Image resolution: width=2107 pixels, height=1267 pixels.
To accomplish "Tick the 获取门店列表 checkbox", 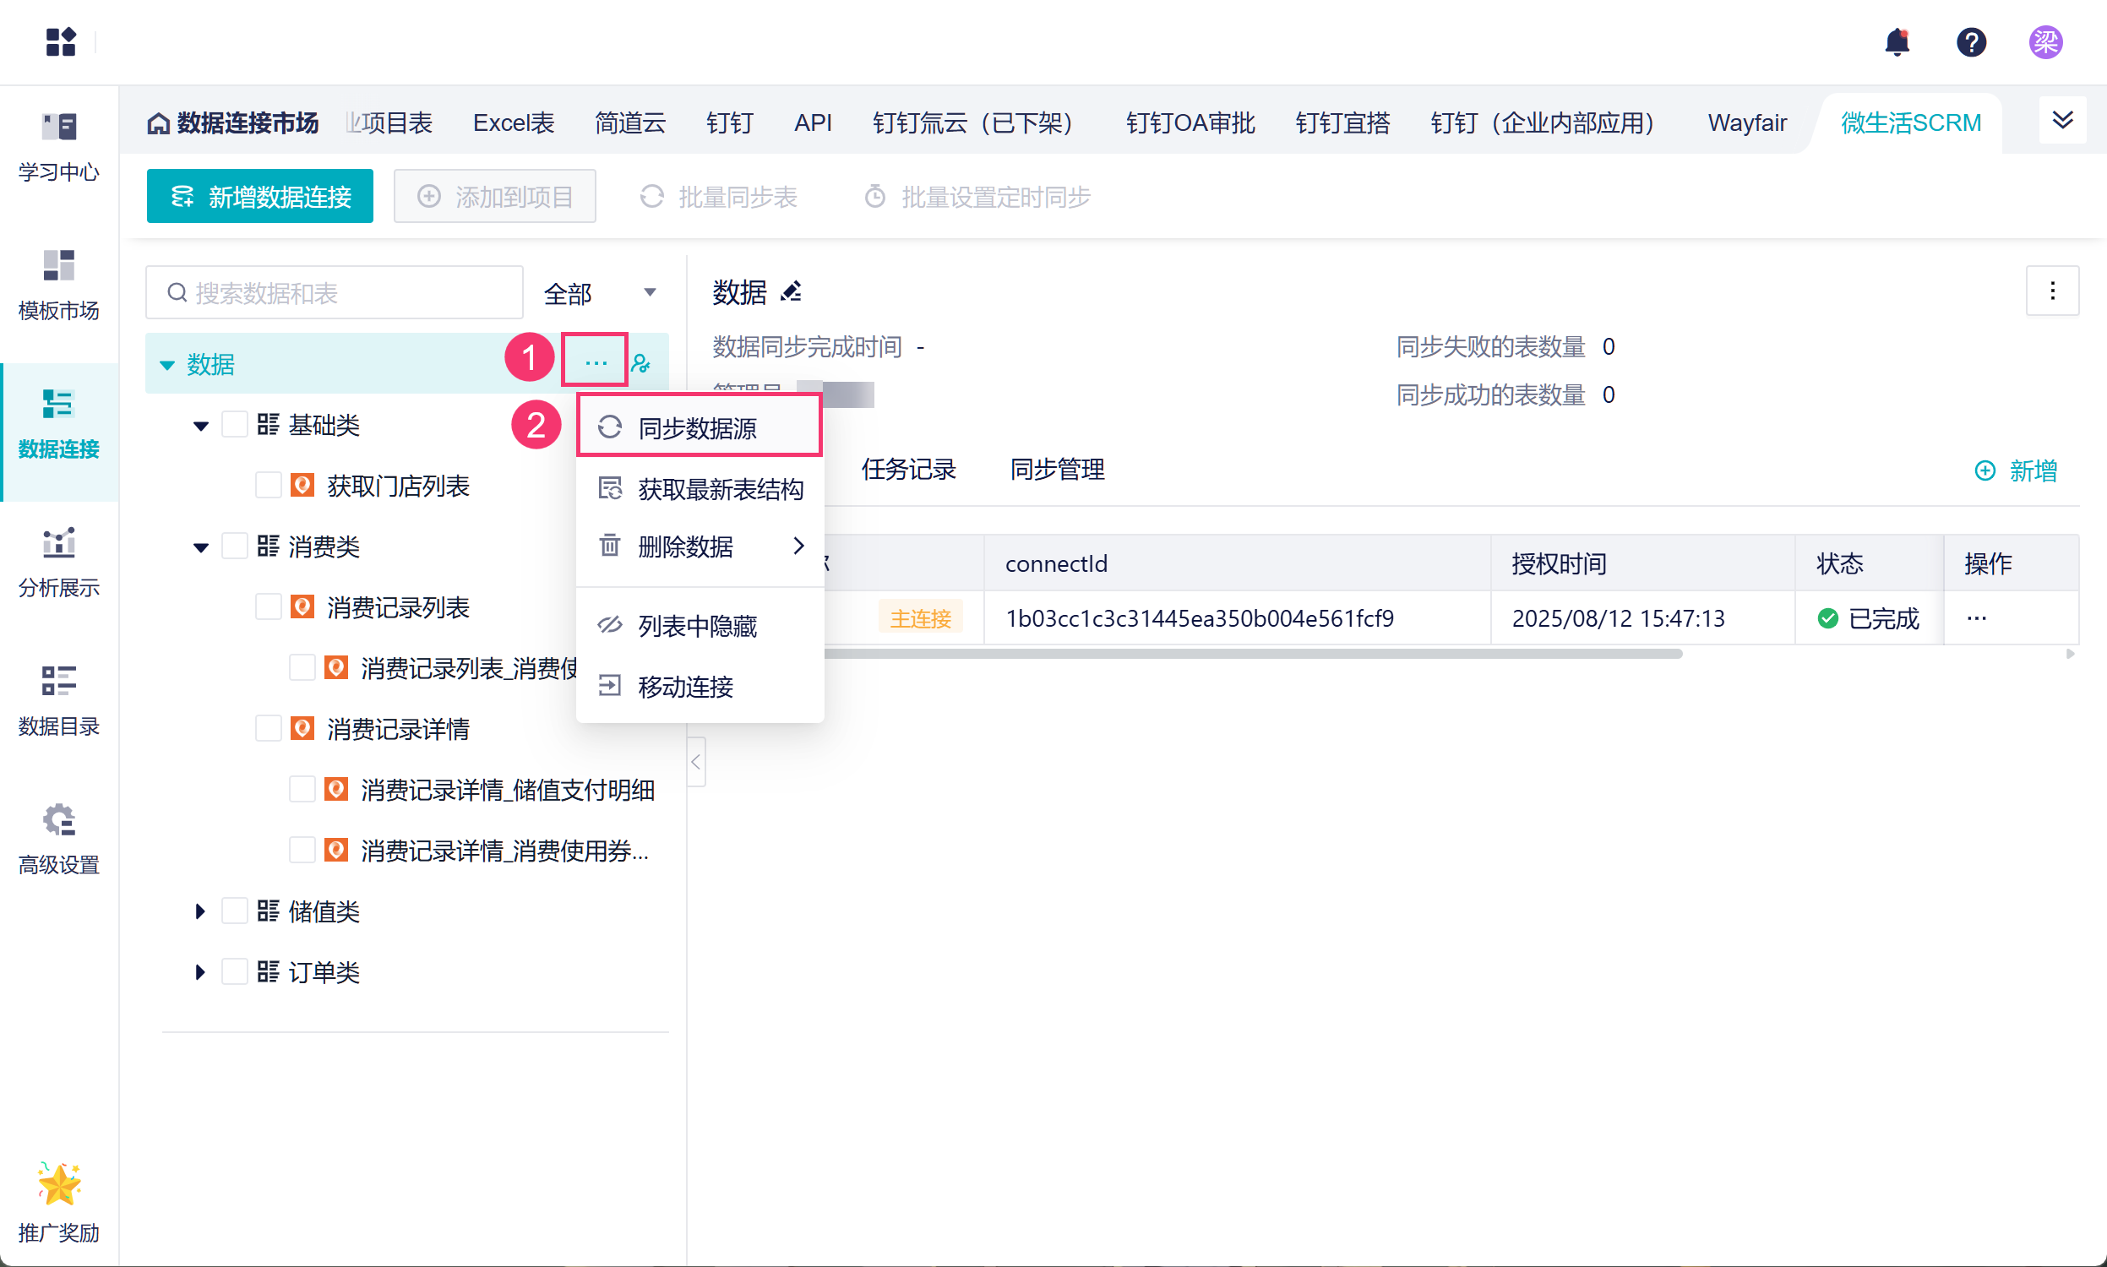I will (268, 485).
